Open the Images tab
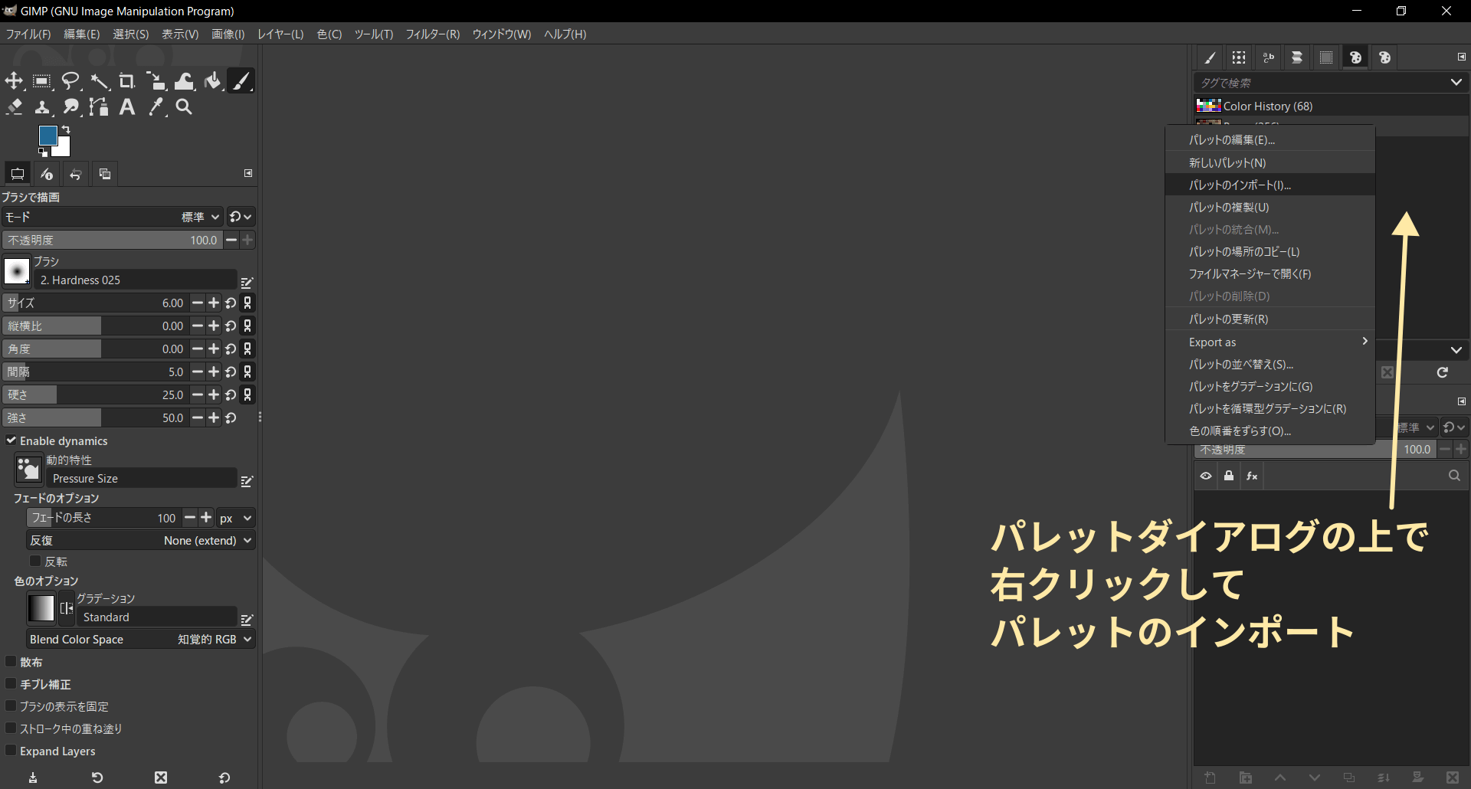 (105, 174)
